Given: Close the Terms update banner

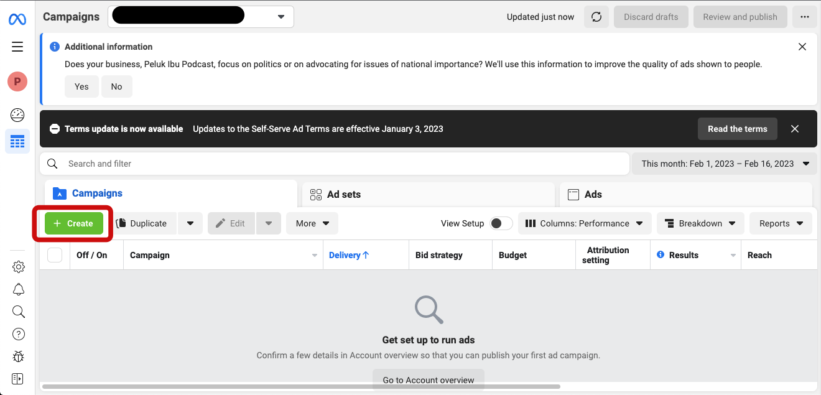Looking at the screenshot, I should 795,129.
